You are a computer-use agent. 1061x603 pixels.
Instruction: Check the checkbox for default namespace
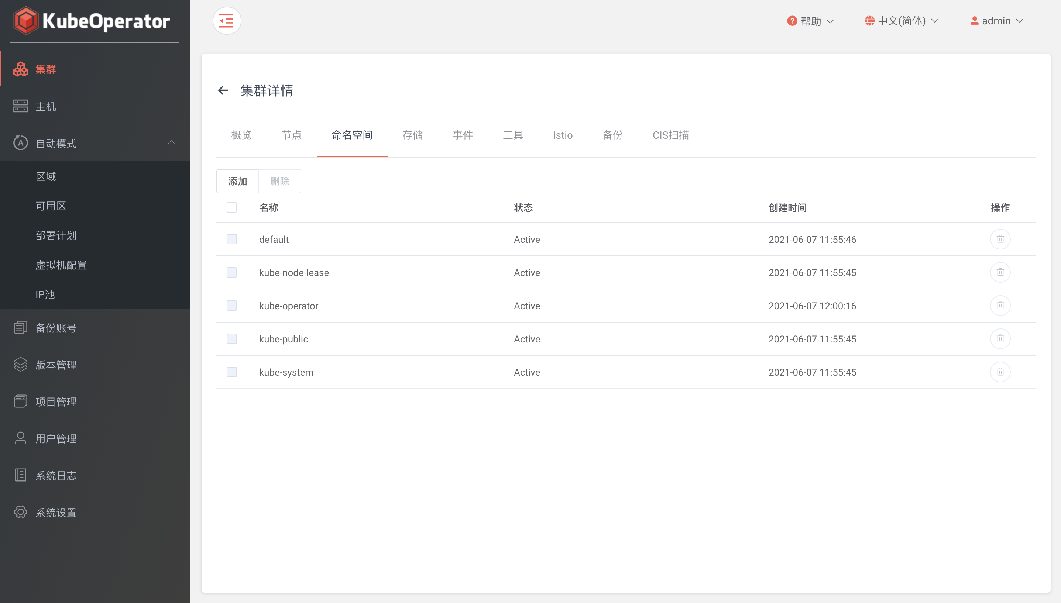click(x=231, y=239)
